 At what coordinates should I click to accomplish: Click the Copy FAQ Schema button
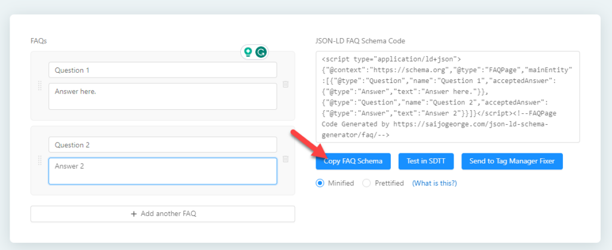[x=353, y=161]
